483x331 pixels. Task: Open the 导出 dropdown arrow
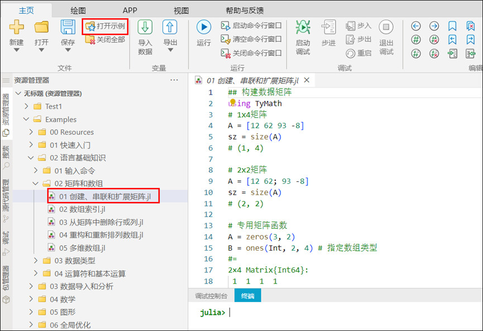pyautogui.click(x=170, y=50)
